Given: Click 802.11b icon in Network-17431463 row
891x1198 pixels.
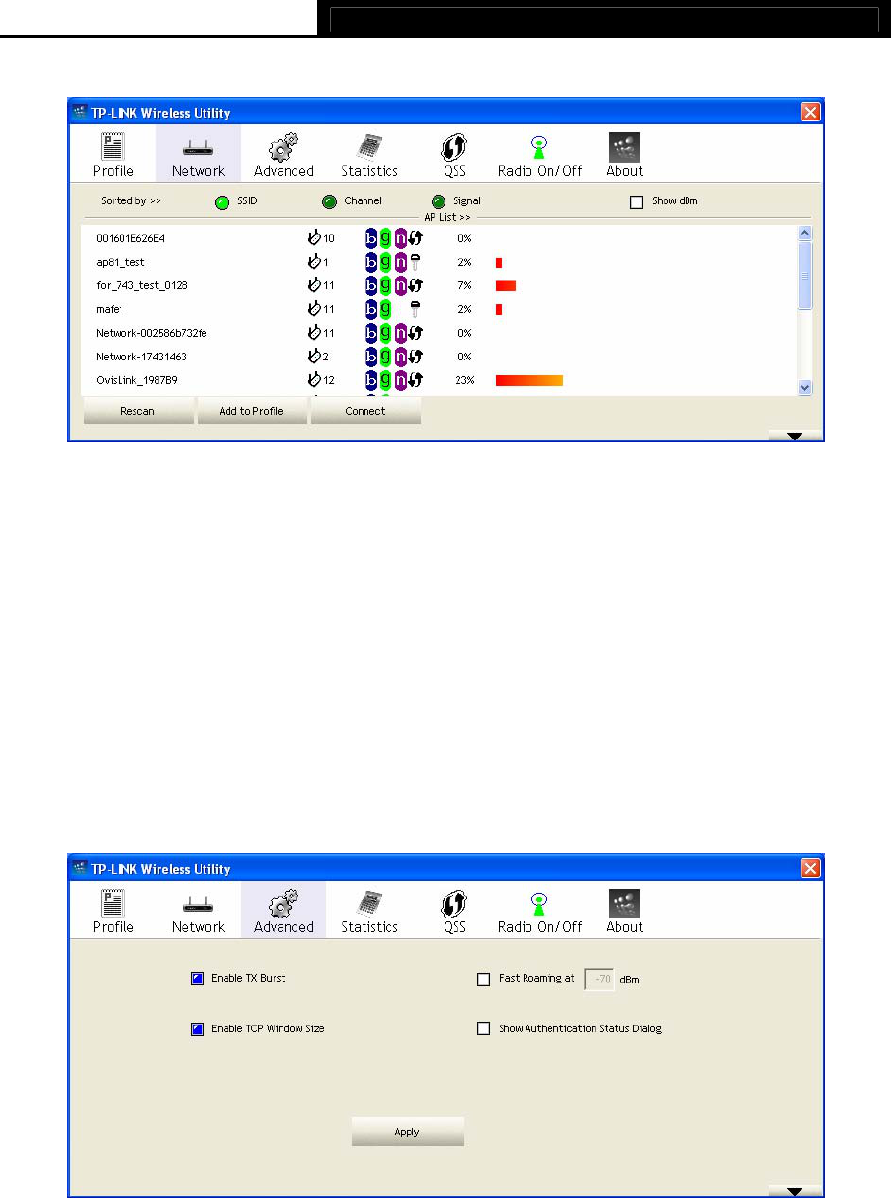Looking at the screenshot, I should point(371,357).
